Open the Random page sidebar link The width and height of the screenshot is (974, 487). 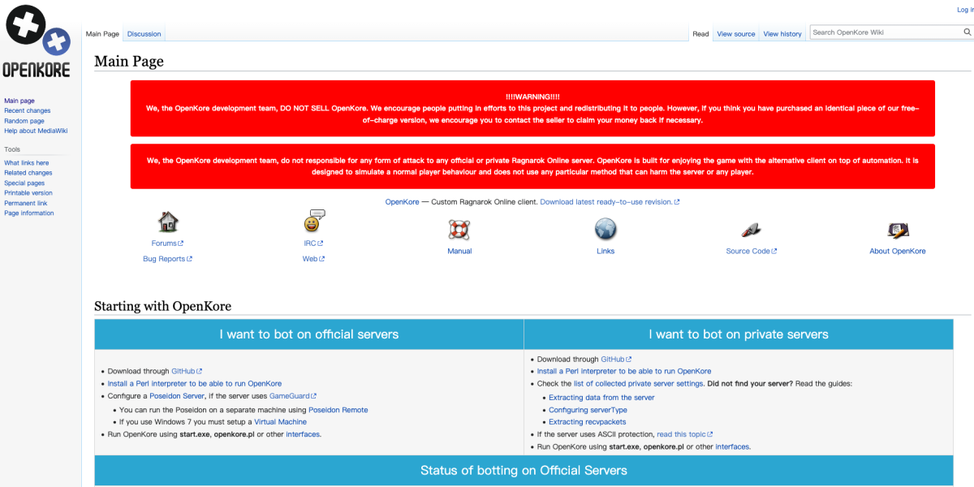tap(24, 121)
